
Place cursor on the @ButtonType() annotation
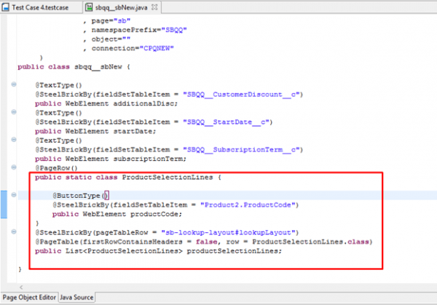pyautogui.click(x=81, y=196)
